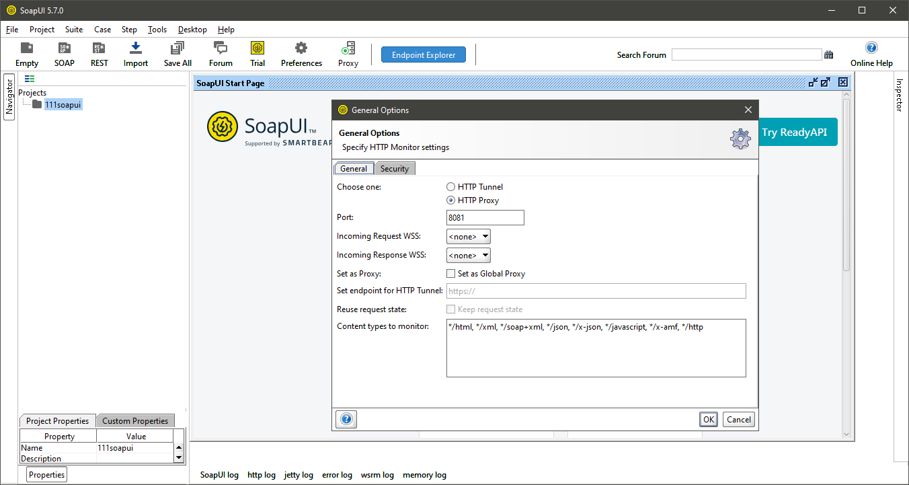The height and width of the screenshot is (485, 909).
Task: Click the binoculars search forum icon
Action: (829, 55)
